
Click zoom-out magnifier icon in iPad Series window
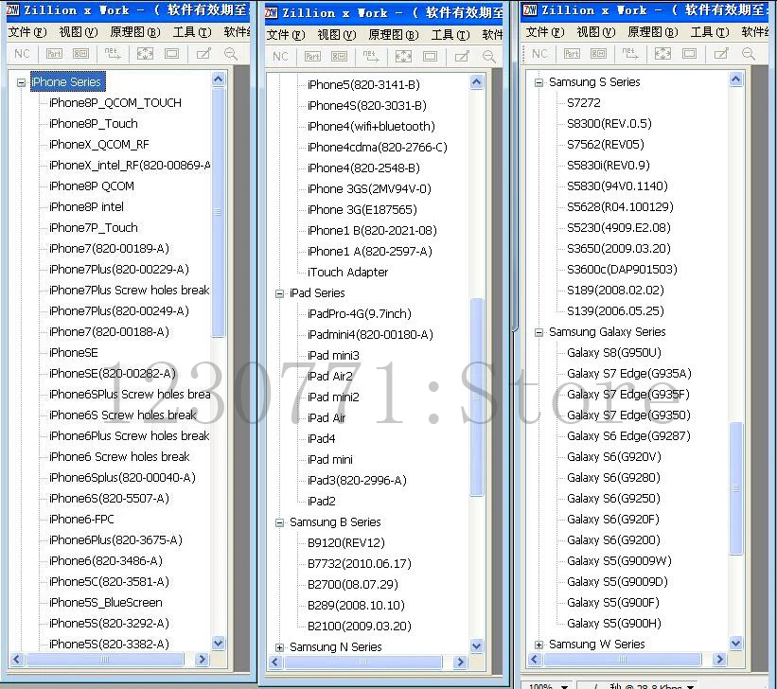[489, 57]
